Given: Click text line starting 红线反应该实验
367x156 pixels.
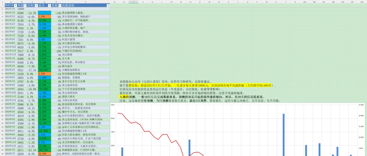Looking at the screenshot, I should pyautogui.click(x=171, y=89).
